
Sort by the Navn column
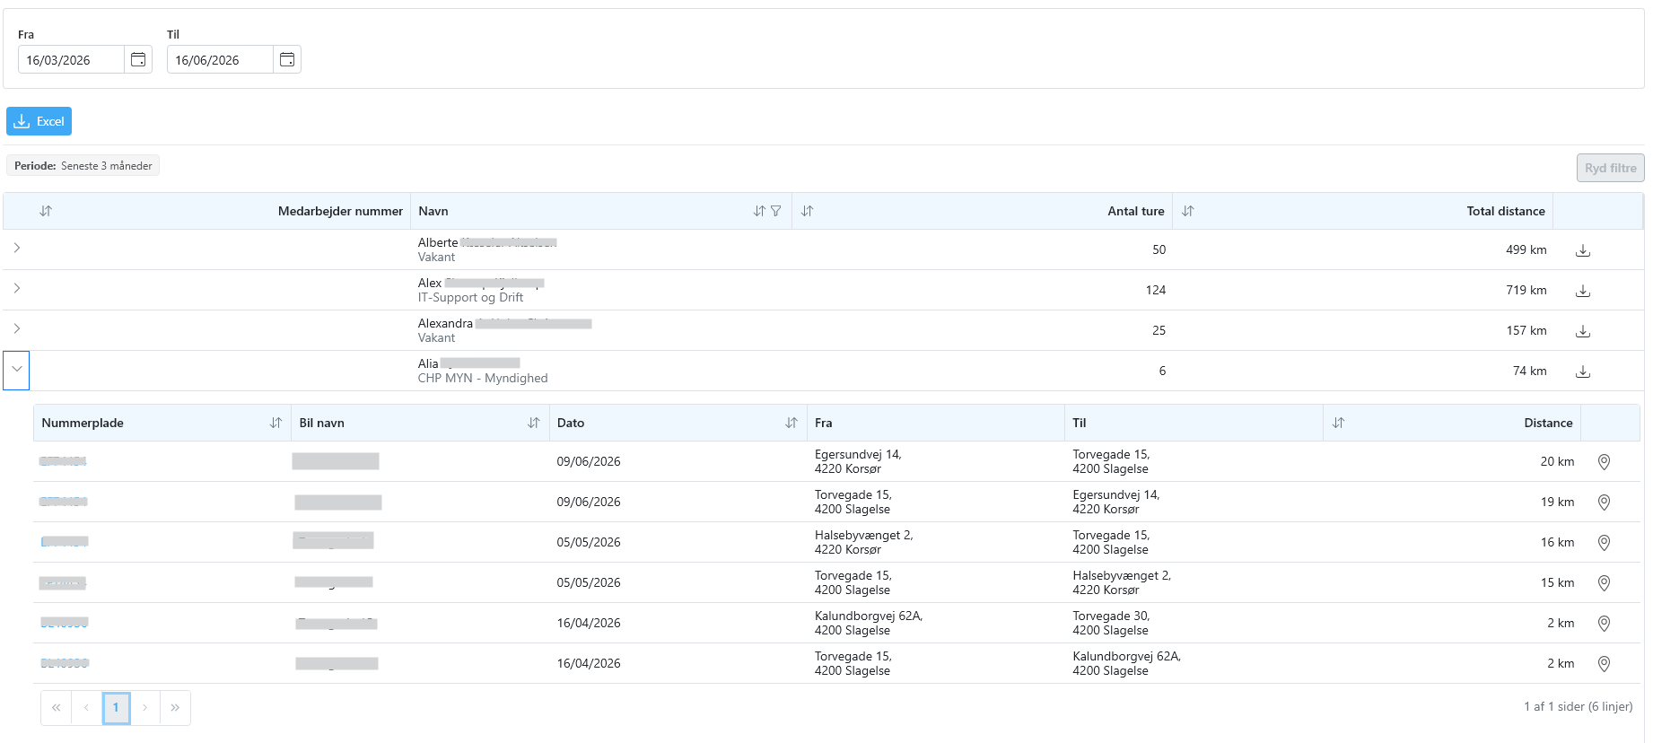coord(759,211)
